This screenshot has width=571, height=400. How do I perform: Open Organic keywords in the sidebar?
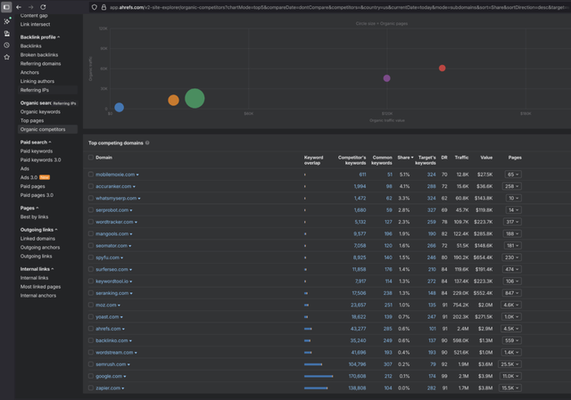[40, 112]
